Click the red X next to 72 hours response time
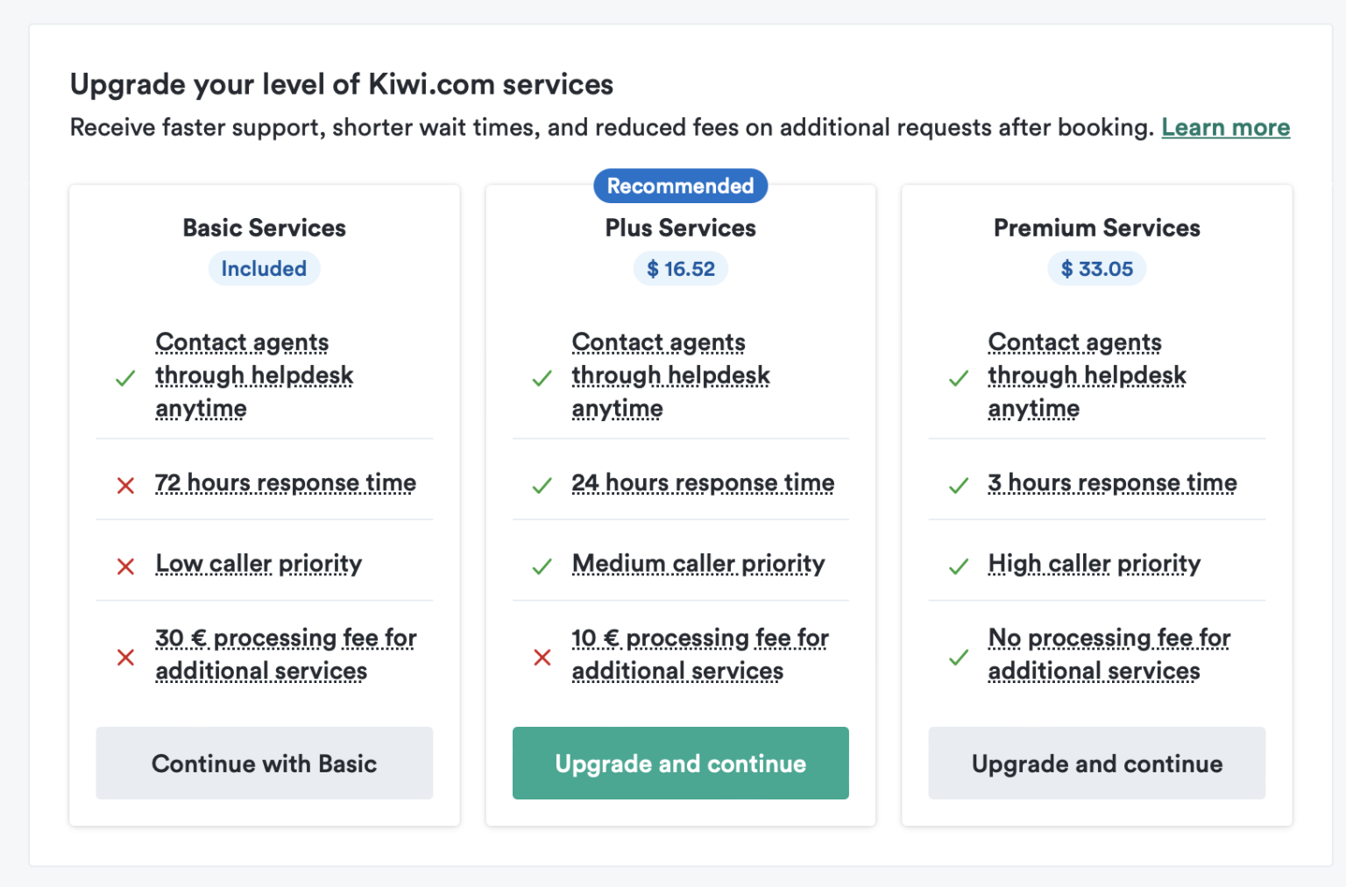Viewport: 1346px width, 887px height. (125, 485)
